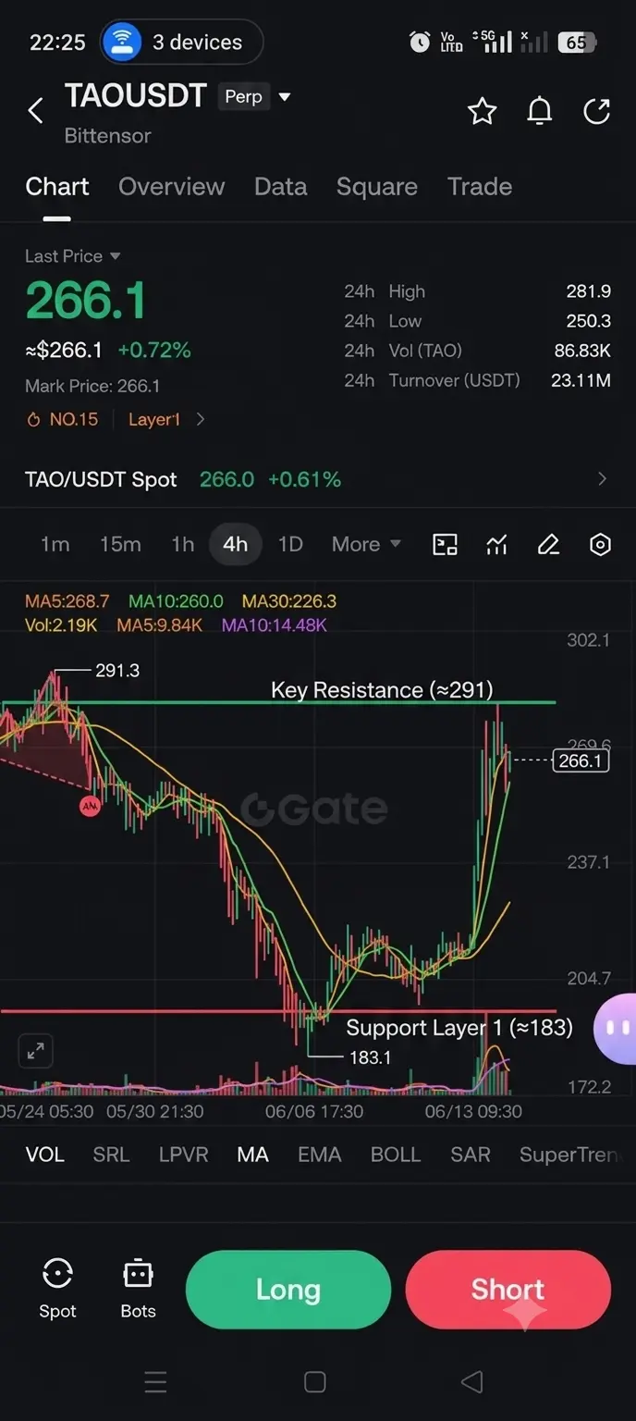636x1421 pixels.
Task: Open Android recent apps menu button
Action: pos(156,1382)
